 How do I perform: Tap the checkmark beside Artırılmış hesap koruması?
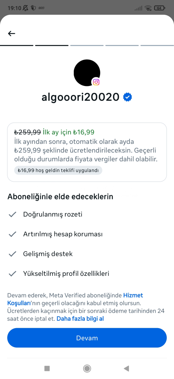(x=12, y=234)
